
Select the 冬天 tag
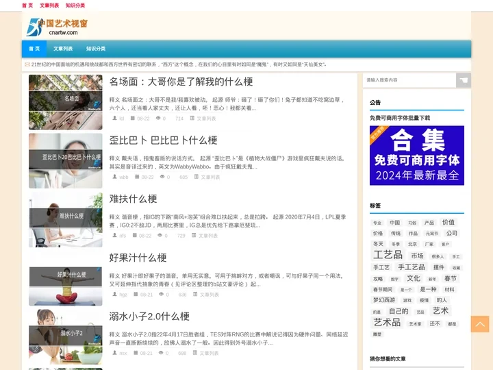(x=378, y=244)
